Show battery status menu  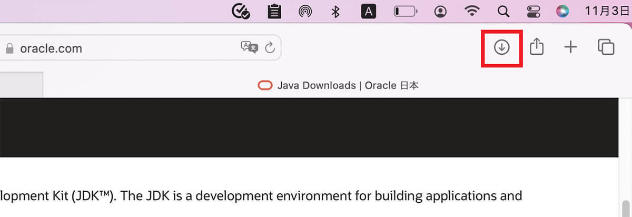coord(406,11)
